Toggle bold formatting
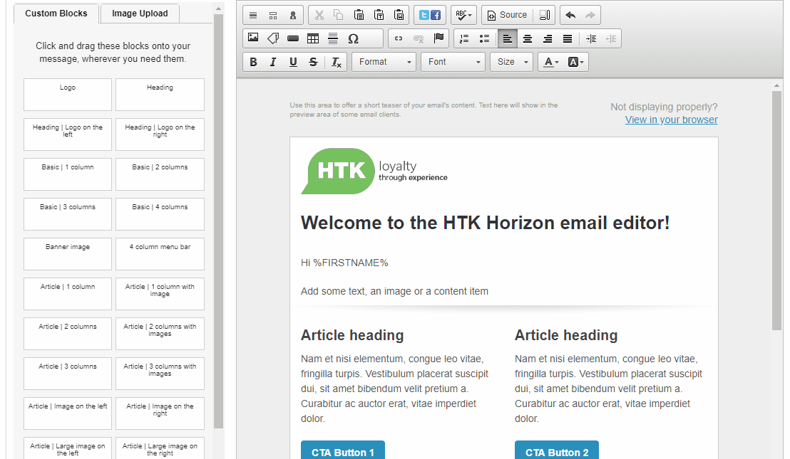This screenshot has width=790, height=459. click(253, 62)
